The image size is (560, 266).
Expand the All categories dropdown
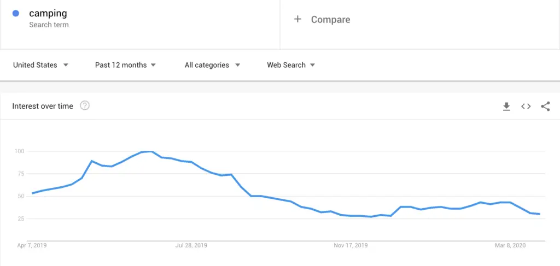click(x=213, y=65)
